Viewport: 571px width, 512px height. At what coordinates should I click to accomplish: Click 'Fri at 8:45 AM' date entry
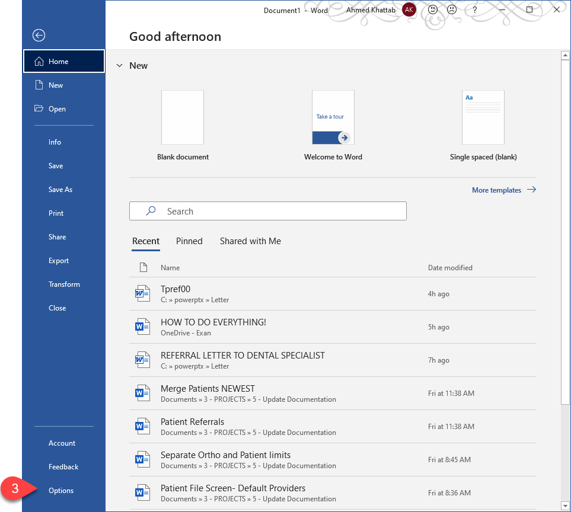tap(449, 460)
